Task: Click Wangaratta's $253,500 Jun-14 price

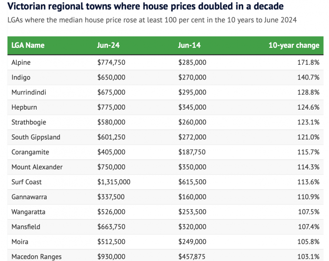Action: pos(192,212)
